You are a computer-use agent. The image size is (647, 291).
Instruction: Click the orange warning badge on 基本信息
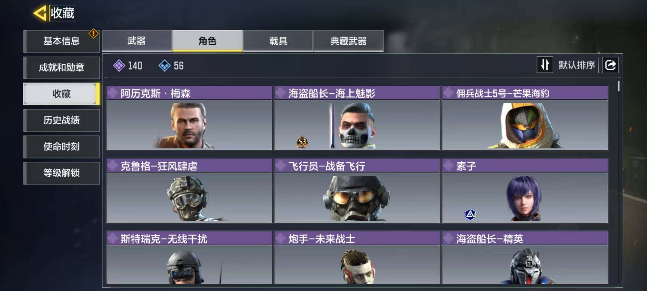pos(93,34)
